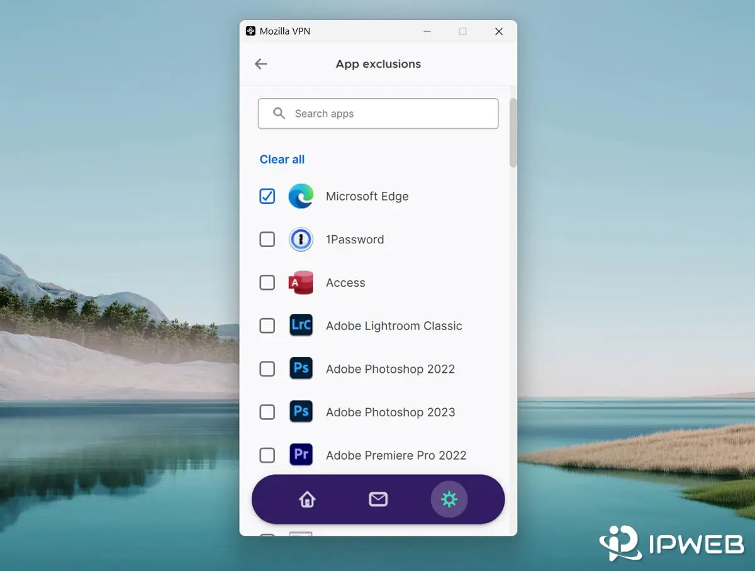Screen dimensions: 755x571
Task: Click the Adobe Lightroom Classic label
Action: (394, 326)
